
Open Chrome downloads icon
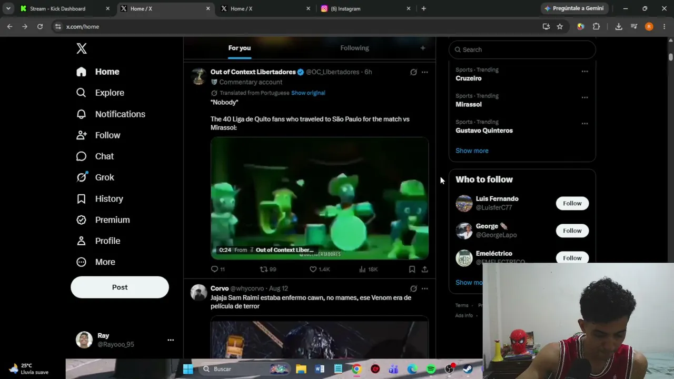tap(619, 26)
